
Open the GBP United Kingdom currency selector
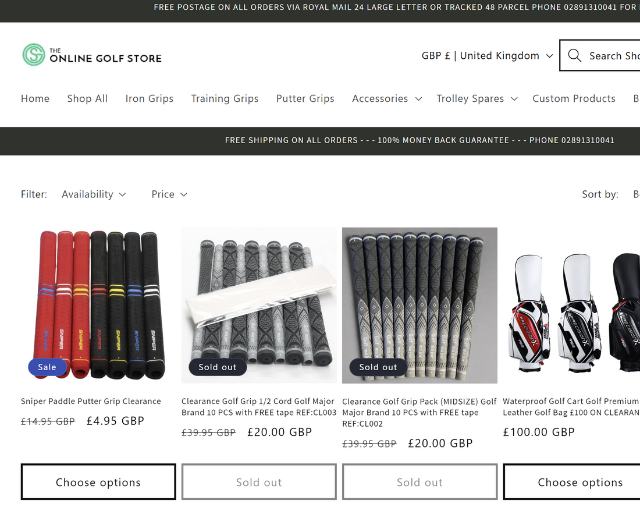pos(487,55)
